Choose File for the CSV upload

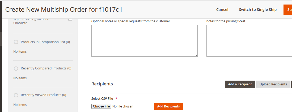pyautogui.click(x=101, y=106)
